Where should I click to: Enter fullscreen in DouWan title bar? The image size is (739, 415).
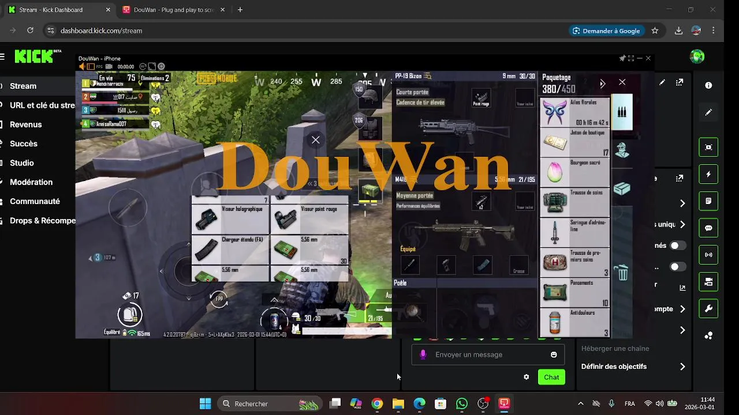(x=631, y=58)
